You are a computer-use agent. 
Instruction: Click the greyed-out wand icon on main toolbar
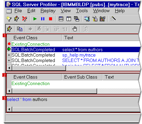pyautogui.click(x=113, y=19)
